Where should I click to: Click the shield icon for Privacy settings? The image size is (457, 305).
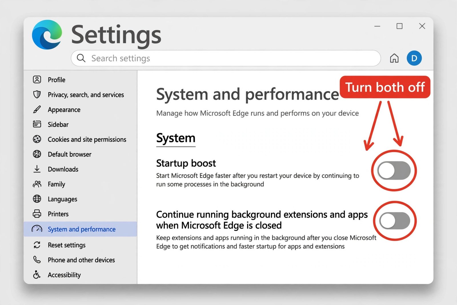click(x=37, y=94)
